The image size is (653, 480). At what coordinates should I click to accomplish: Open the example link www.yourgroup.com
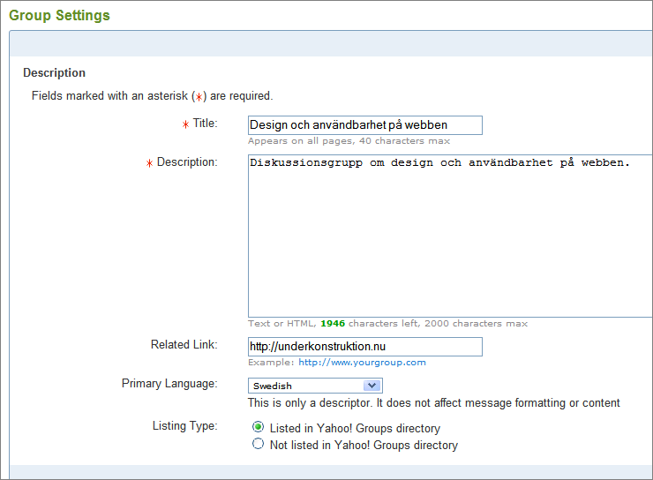pos(362,362)
